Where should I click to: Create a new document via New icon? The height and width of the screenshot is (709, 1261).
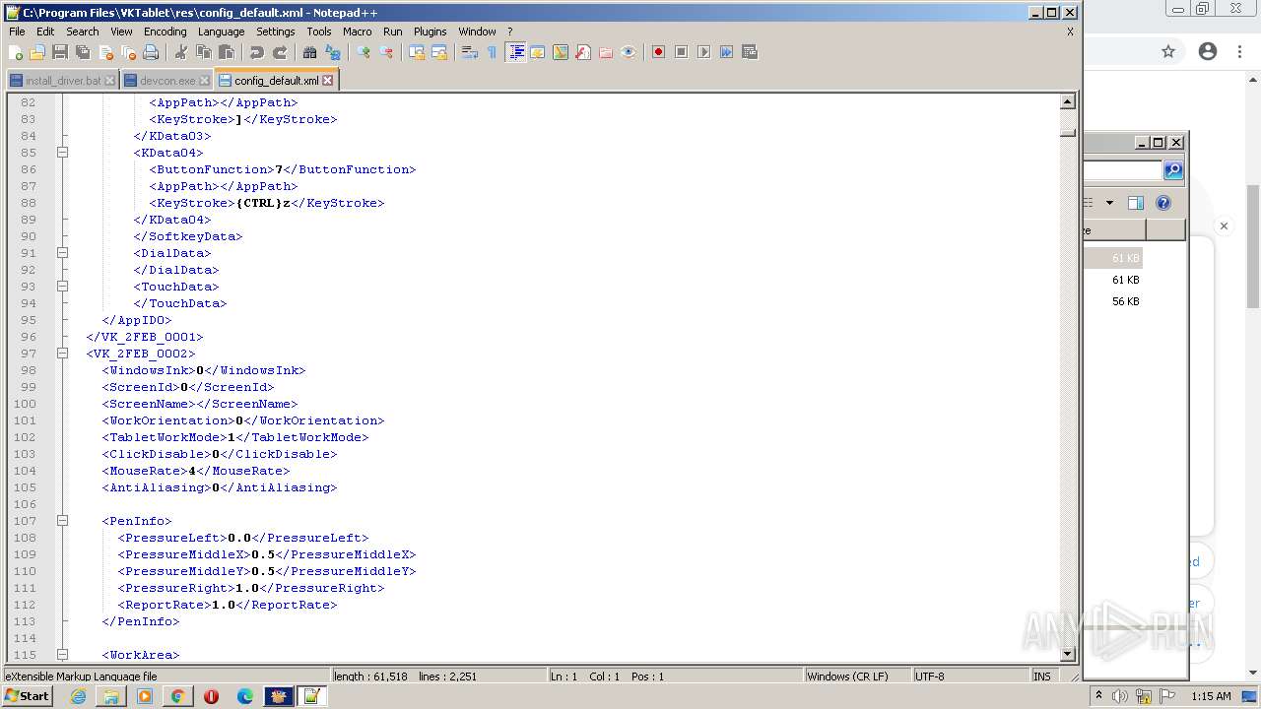click(x=16, y=52)
